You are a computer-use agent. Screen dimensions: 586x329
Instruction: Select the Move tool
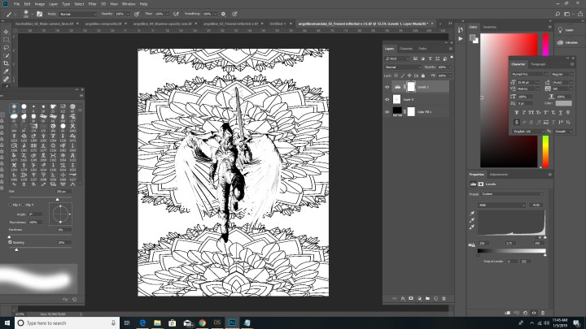[x=7, y=31]
